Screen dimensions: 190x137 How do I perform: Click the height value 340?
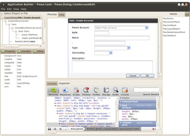point(19,66)
